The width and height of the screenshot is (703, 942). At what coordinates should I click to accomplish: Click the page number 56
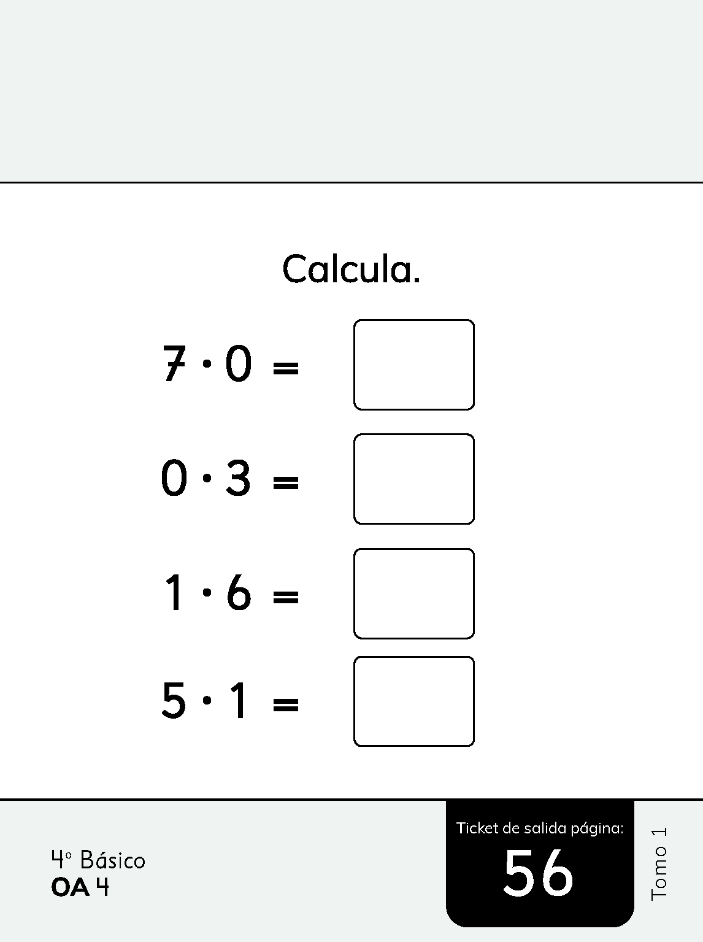click(x=539, y=873)
